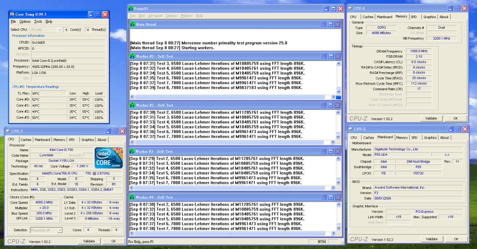Viewport: 477px width, 249px height.
Task: Maximize the Worker #3 Self-Test child window
Action: 331,152
